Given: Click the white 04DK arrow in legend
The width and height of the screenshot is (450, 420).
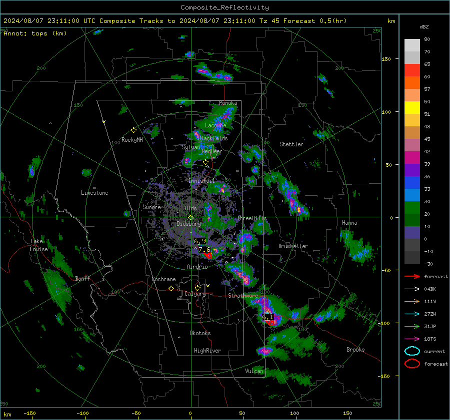Looking at the screenshot, I should click(x=412, y=289).
